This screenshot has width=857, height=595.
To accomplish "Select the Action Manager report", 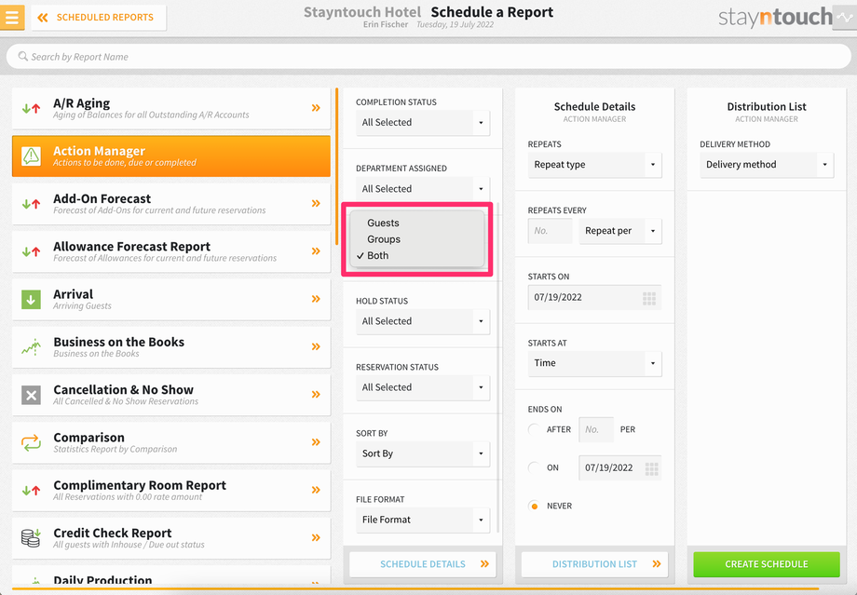I will click(x=171, y=156).
